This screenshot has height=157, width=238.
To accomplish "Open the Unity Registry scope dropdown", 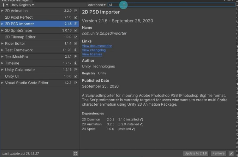I will (22, 5).
